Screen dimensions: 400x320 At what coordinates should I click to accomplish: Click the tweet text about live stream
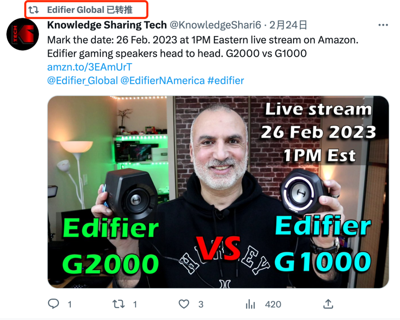203,47
